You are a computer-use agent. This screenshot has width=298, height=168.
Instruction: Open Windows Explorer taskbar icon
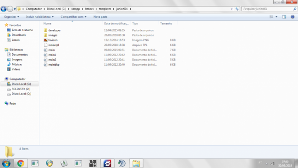click(x=136, y=163)
